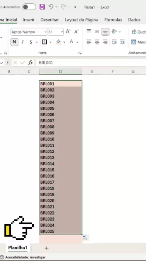146x261 pixels.
Task: Toggle bold (N) formatting
Action: point(14,42)
